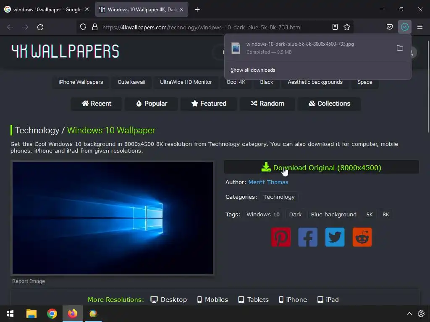Image resolution: width=430 pixels, height=322 pixels.
Task: Launch Chrome from the taskbar
Action: 52,314
